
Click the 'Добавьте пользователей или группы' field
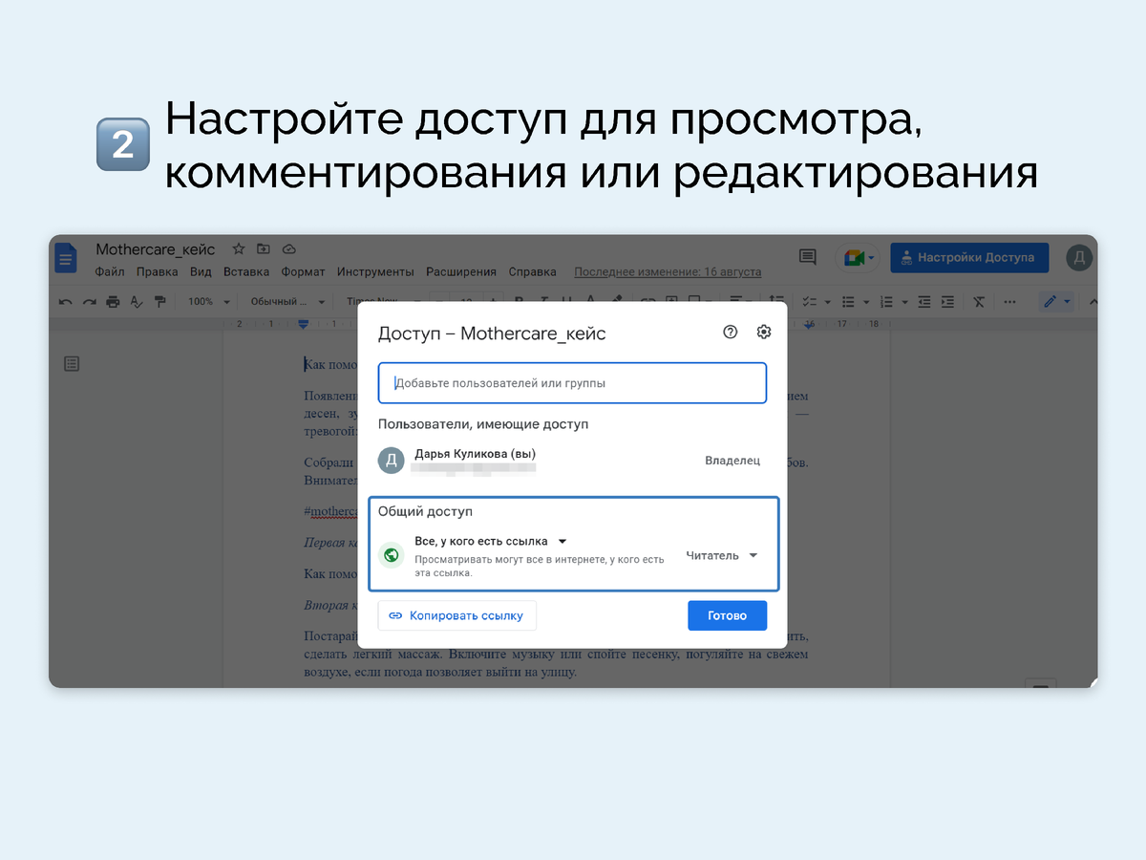[572, 383]
